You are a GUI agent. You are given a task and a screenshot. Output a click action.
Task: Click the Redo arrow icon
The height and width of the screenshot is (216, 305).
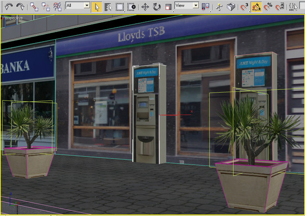click(20, 7)
